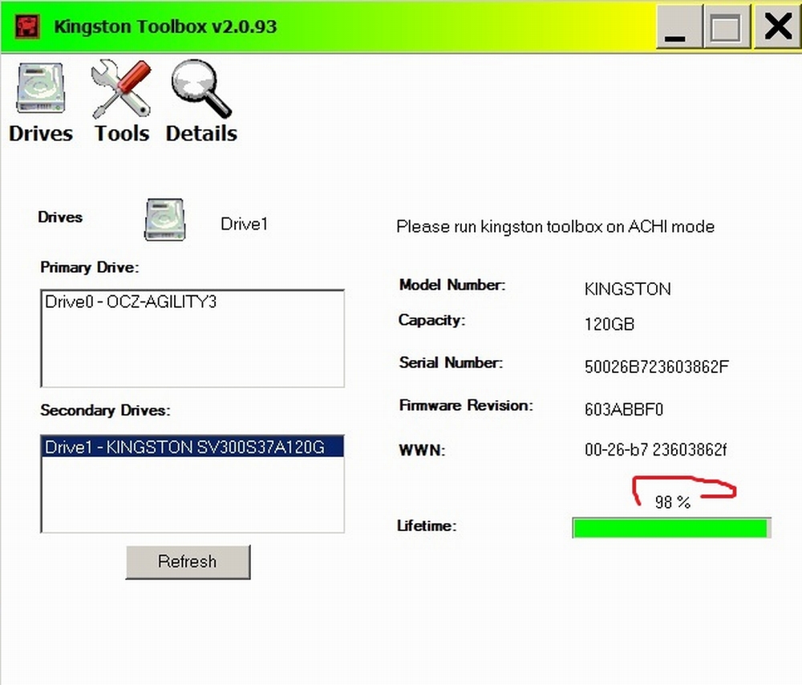Screen dimensions: 802x685
Task: Click the KINGSTON model number value
Action: (628, 289)
